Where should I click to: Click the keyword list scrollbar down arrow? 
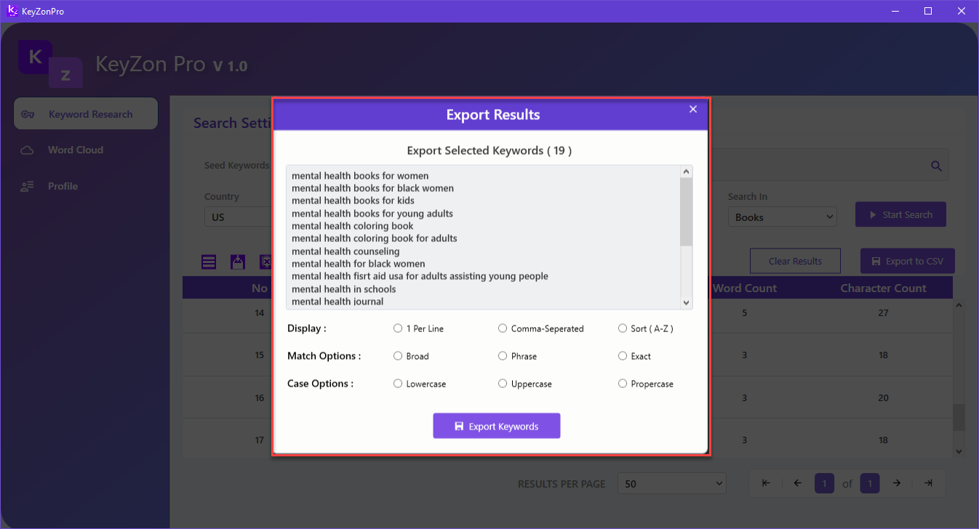coord(685,302)
